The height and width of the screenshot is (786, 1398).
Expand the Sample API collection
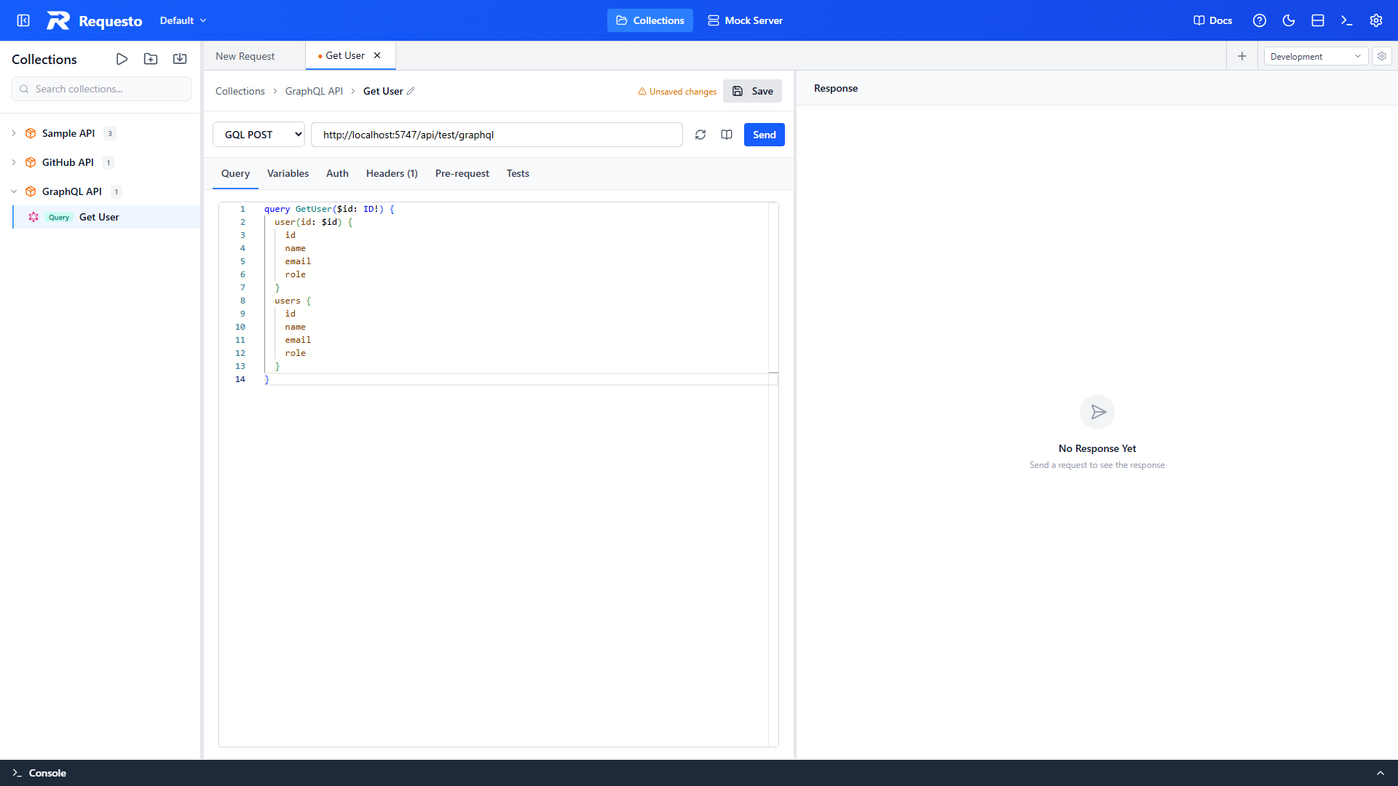[x=14, y=133]
